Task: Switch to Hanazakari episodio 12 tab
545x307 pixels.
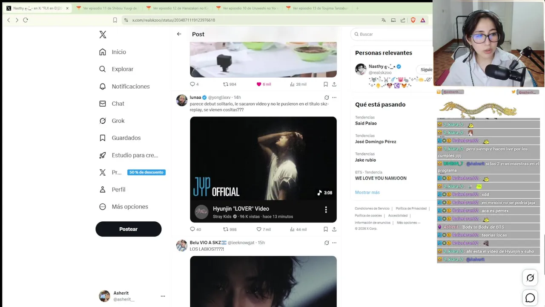Action: (x=177, y=8)
